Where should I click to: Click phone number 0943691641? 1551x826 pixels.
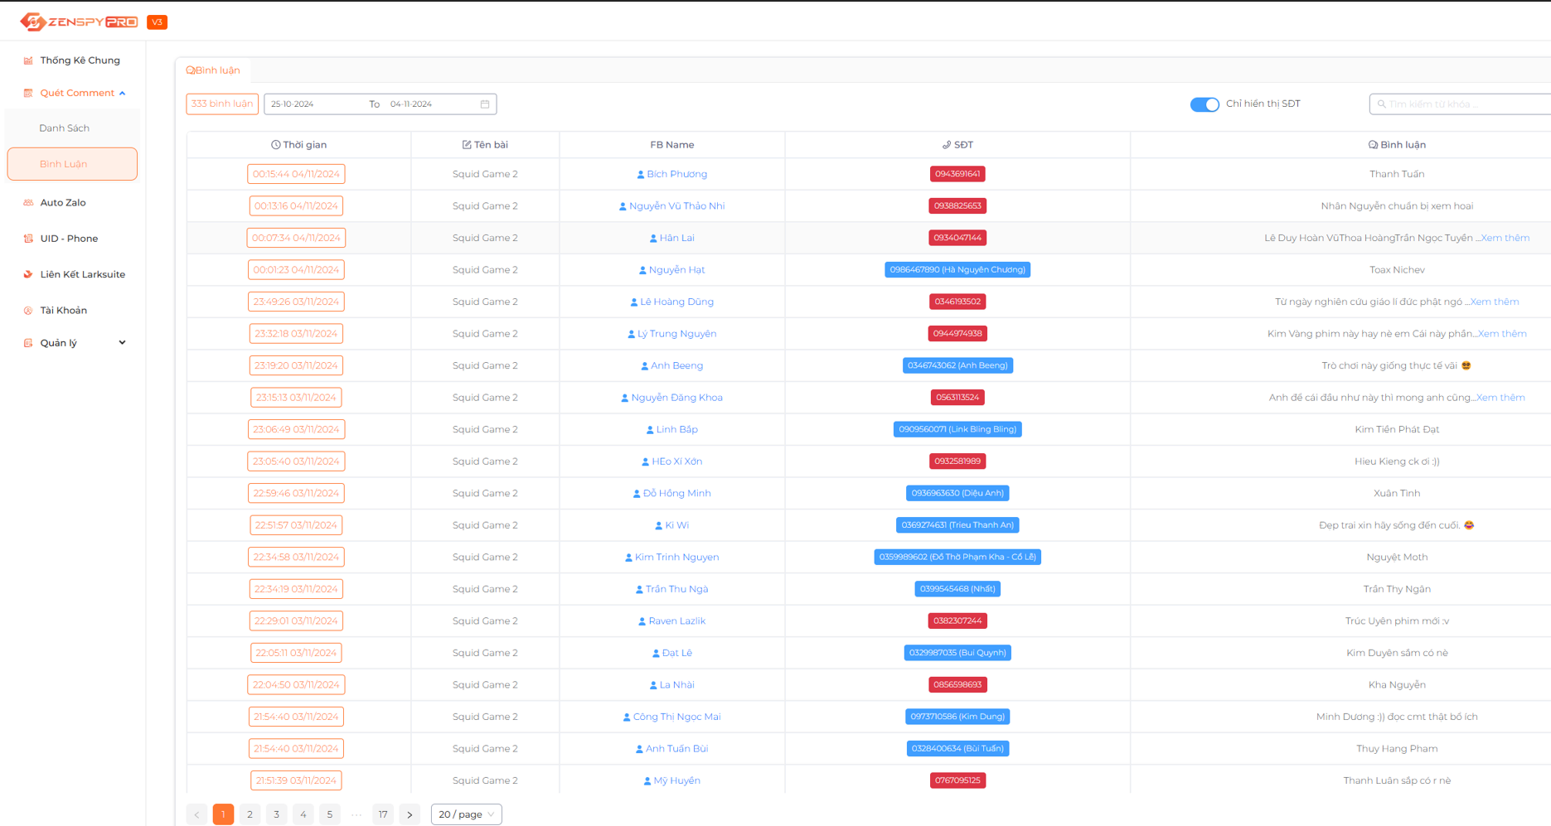(x=957, y=174)
